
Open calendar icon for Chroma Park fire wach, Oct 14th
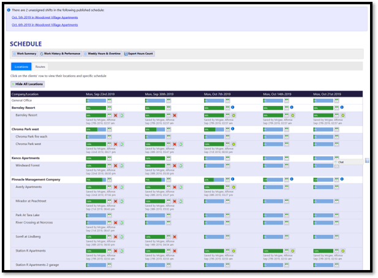pos(287,137)
